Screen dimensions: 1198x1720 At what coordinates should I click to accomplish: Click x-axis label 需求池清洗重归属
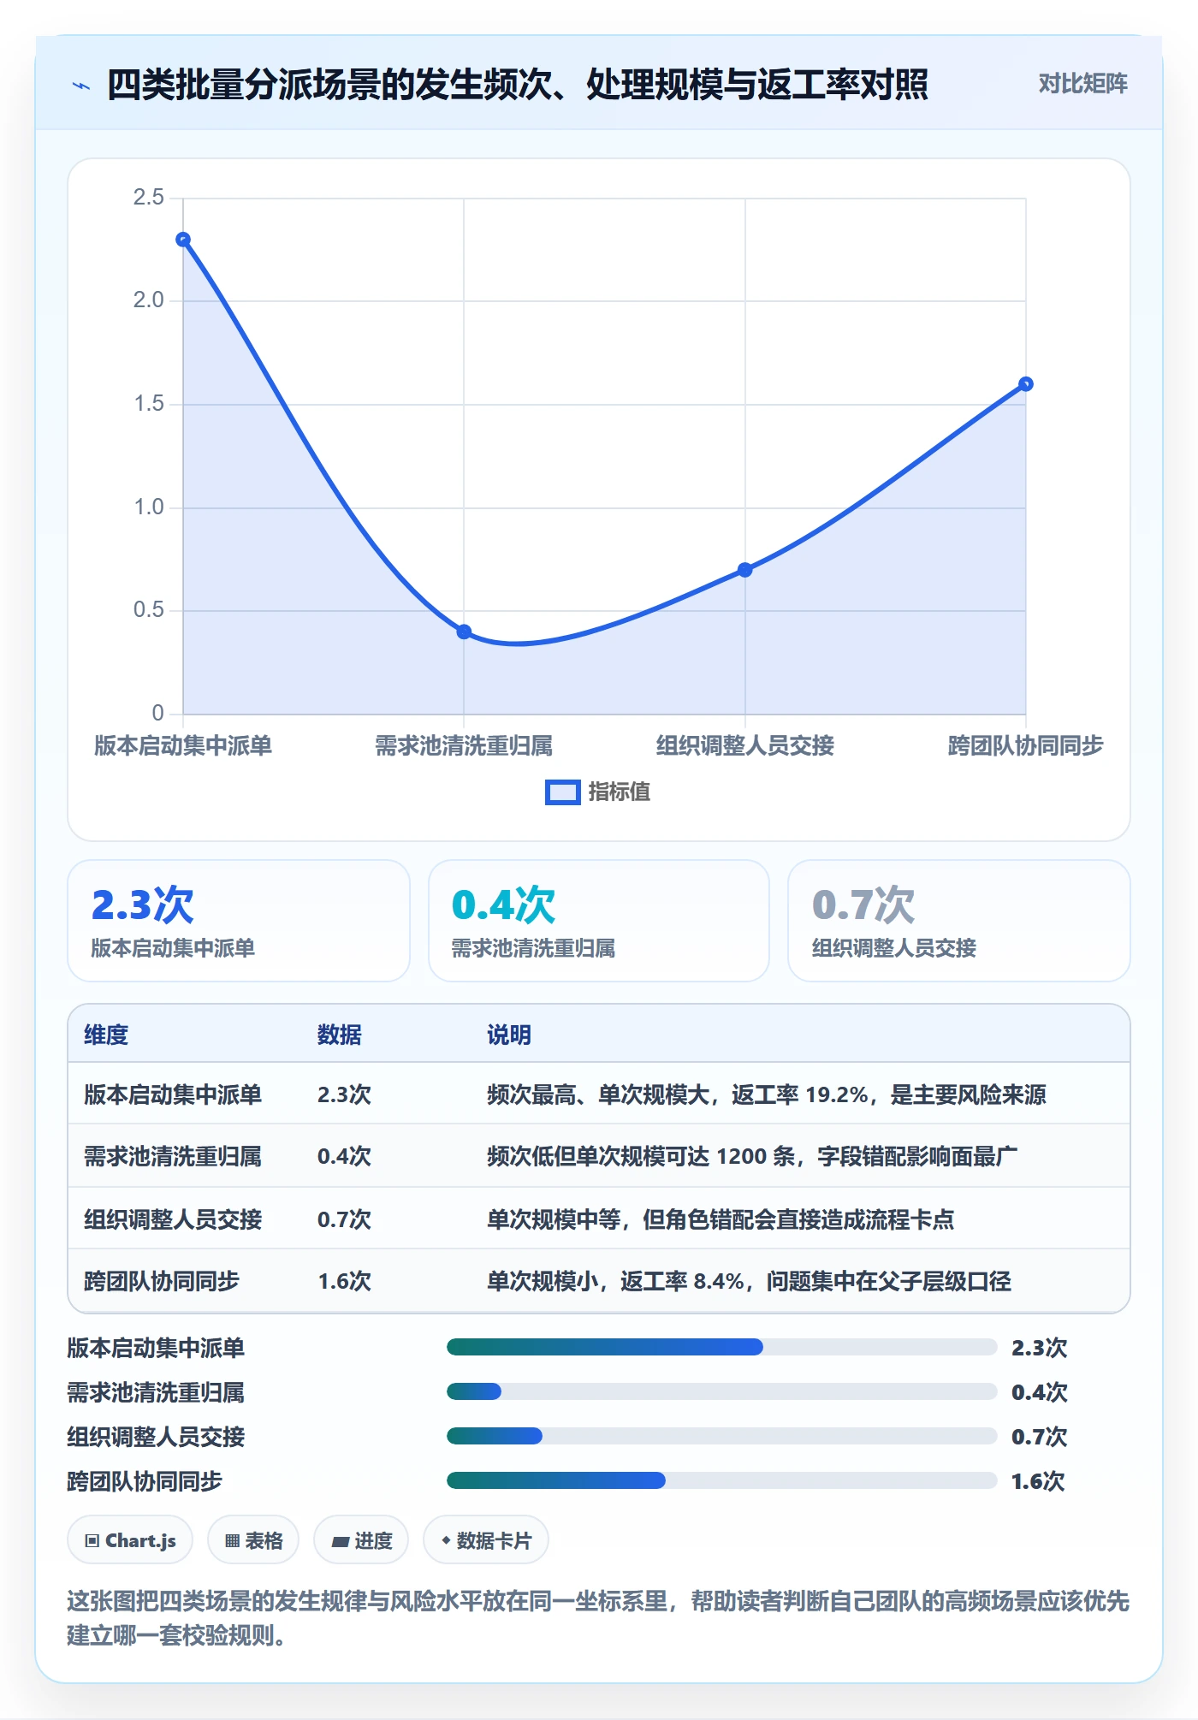pyautogui.click(x=464, y=746)
